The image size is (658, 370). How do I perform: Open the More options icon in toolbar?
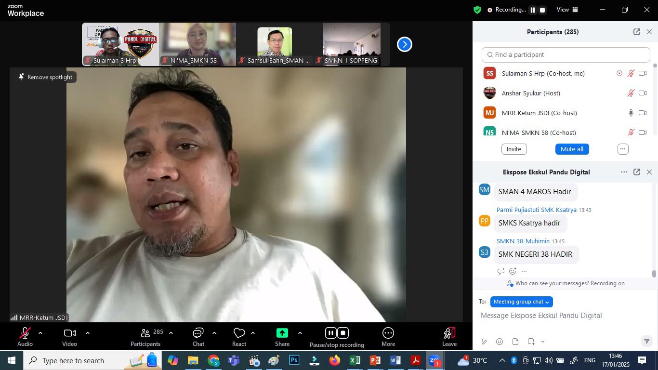coord(388,333)
